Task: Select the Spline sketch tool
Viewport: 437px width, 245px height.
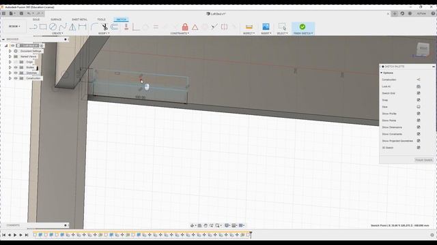Action: tap(63, 27)
